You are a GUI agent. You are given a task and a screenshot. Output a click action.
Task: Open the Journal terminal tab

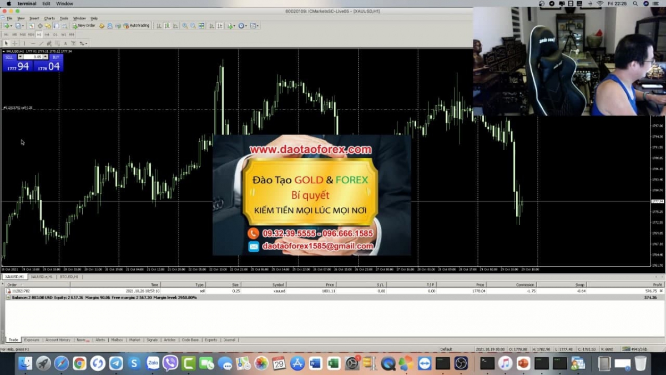(x=229, y=339)
